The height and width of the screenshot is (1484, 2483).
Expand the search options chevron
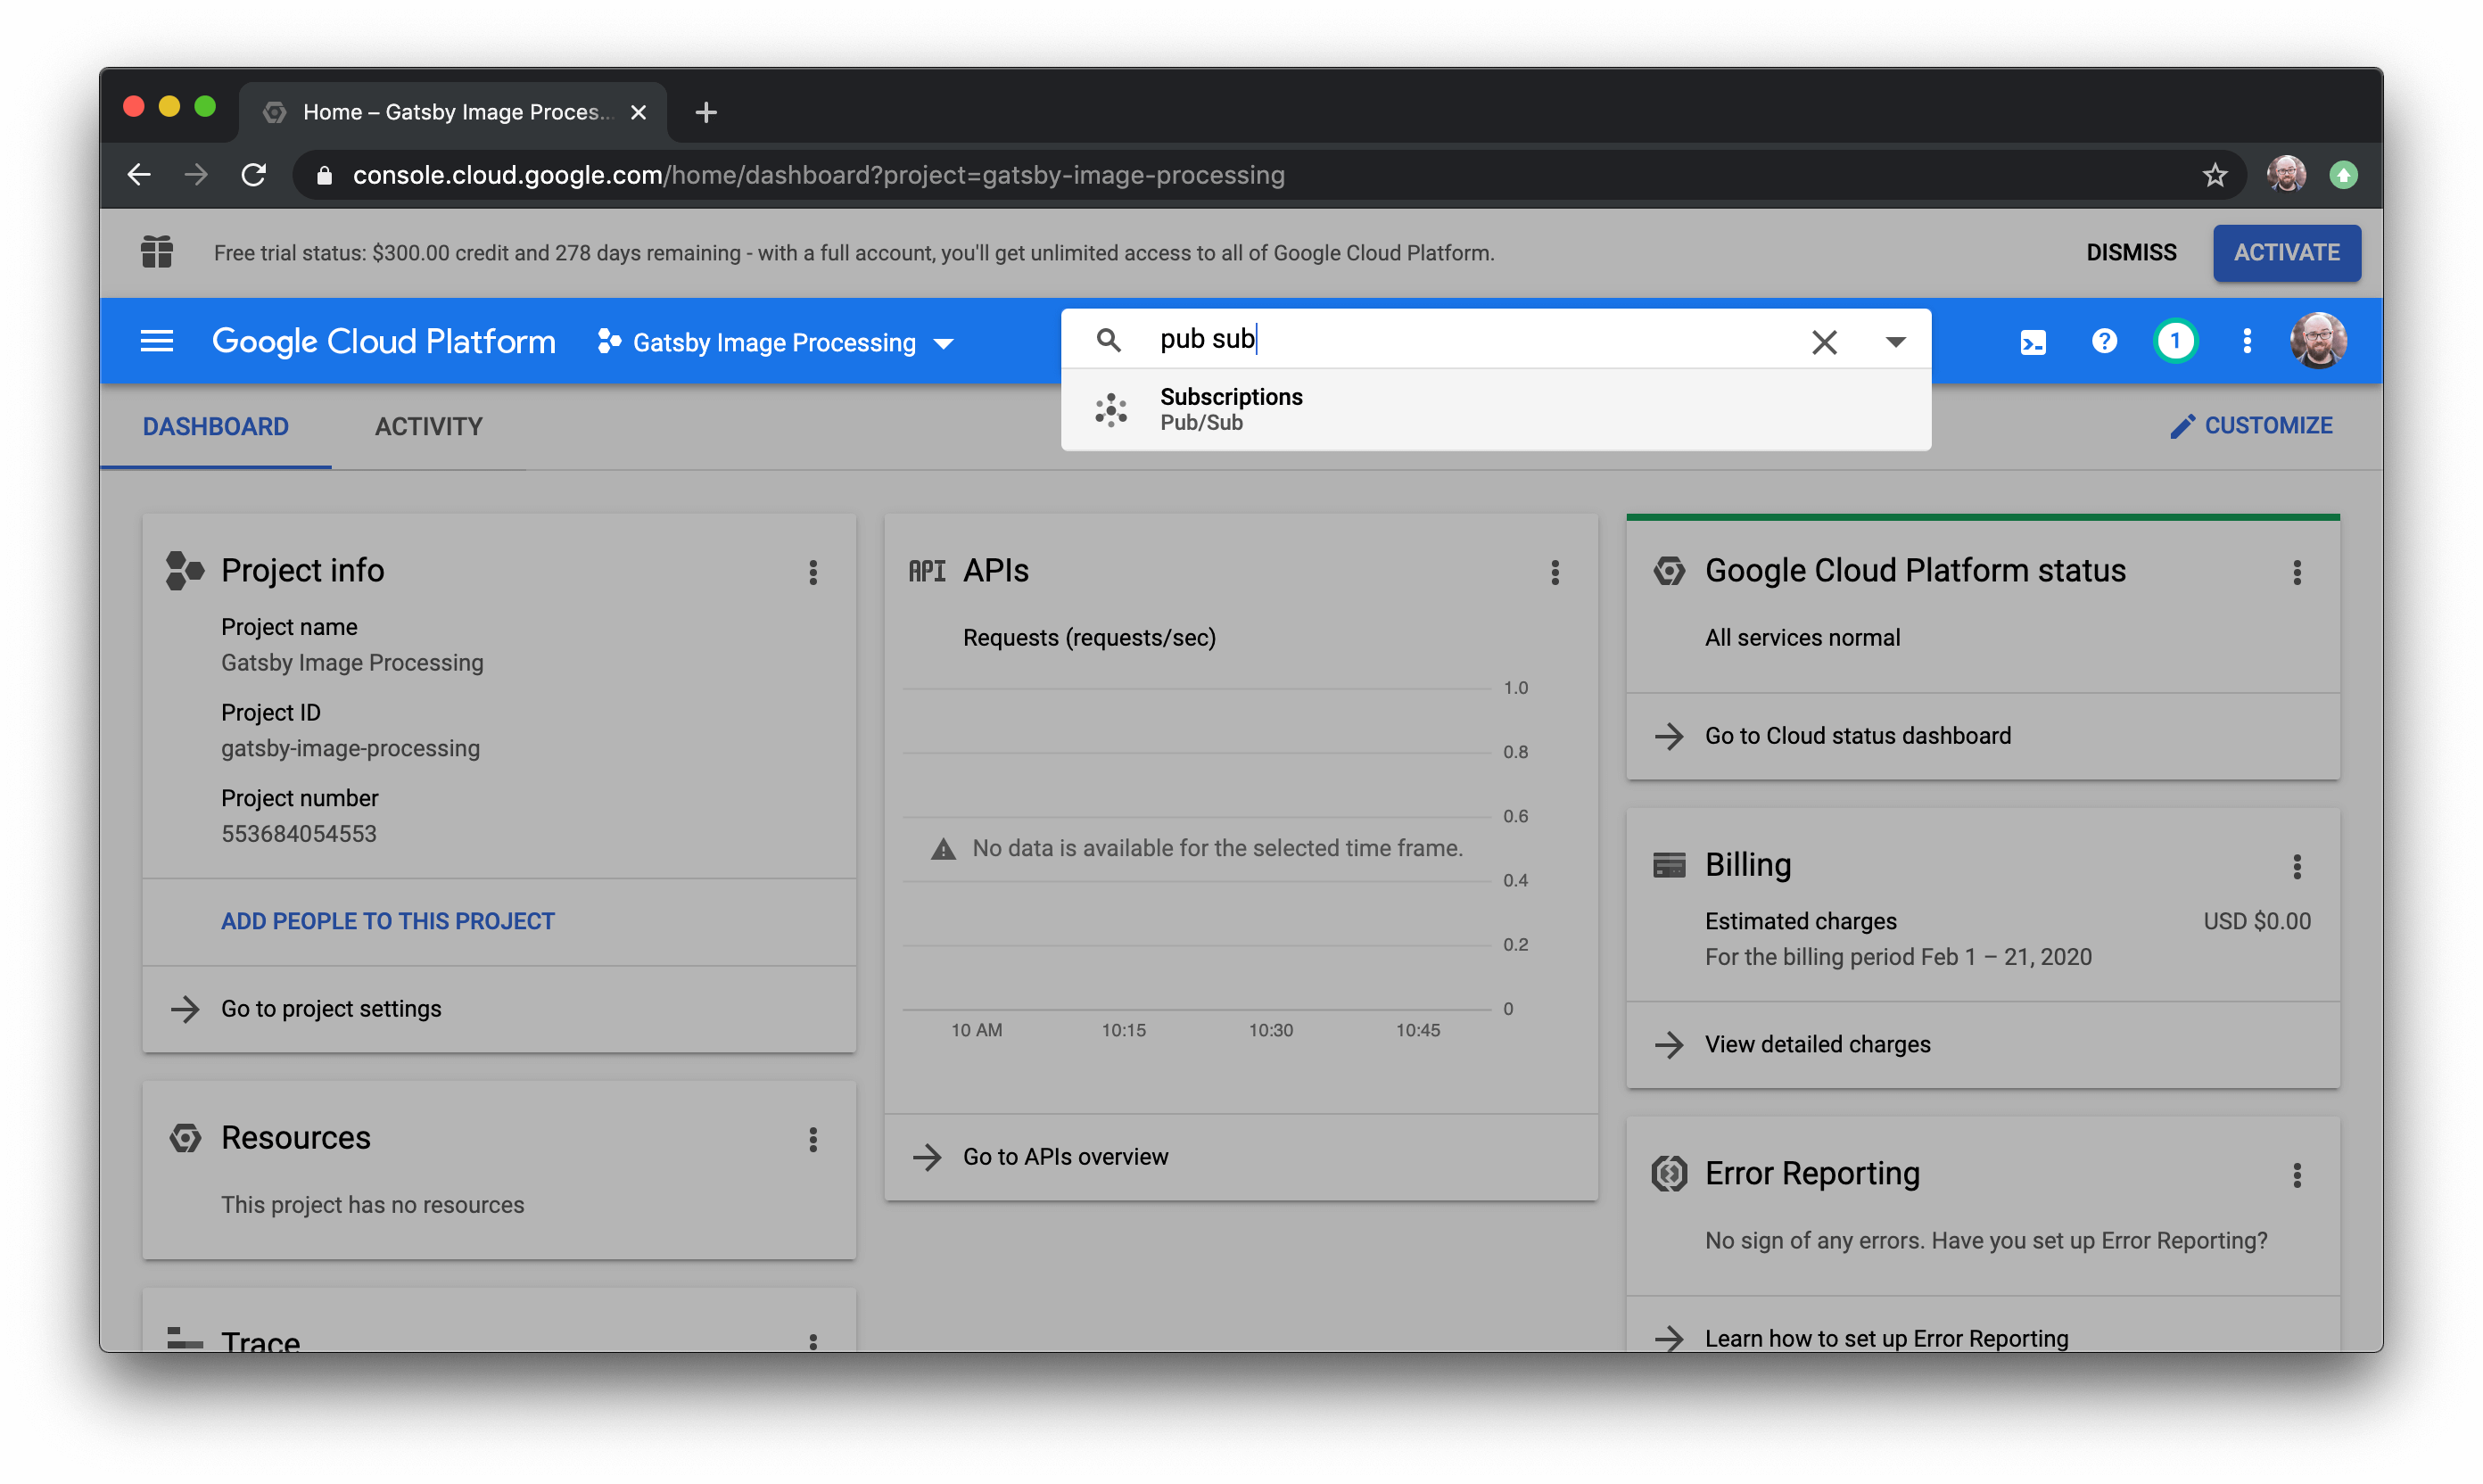(x=1895, y=341)
